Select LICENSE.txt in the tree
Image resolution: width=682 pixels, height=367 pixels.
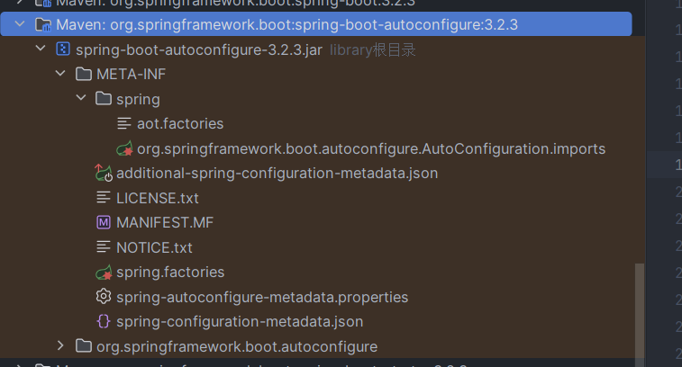tap(157, 198)
